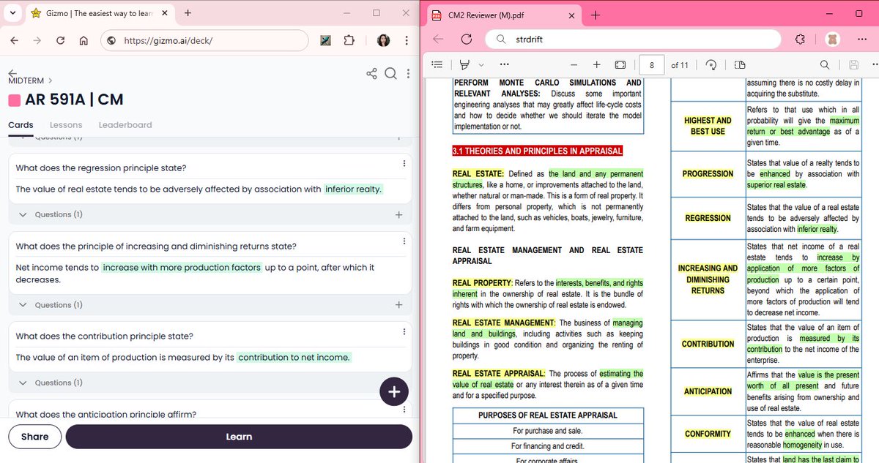This screenshot has width=879, height=463.
Task: Open Gizmo deck options menu
Action: 407,73
